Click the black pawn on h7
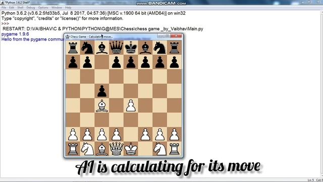 174,62
